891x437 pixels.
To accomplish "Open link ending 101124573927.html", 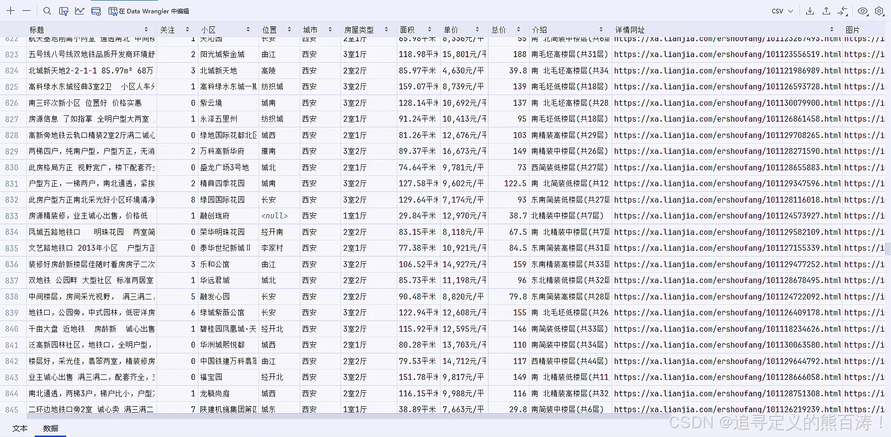I will tap(727, 216).
